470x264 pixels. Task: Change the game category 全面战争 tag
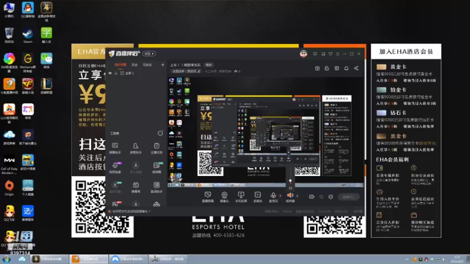[186, 71]
